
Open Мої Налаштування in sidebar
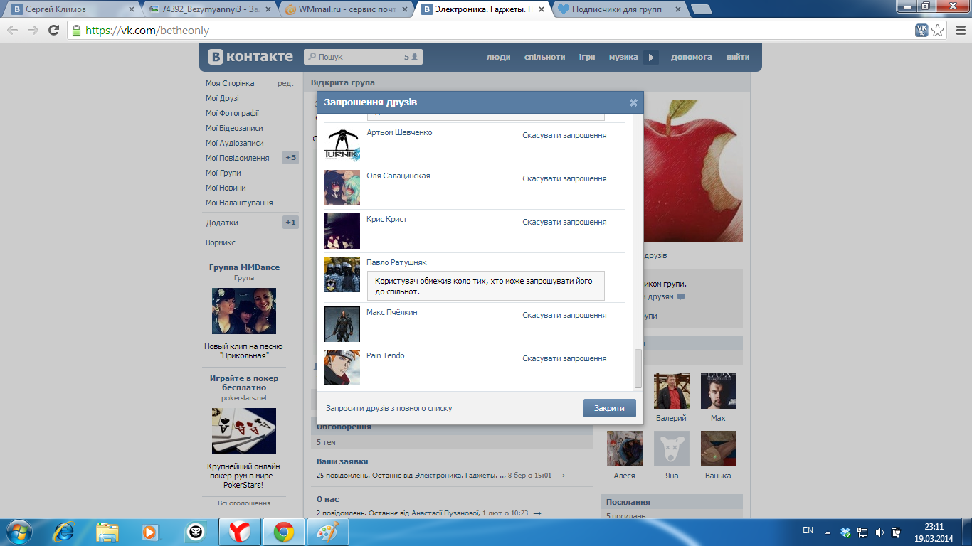click(x=239, y=203)
